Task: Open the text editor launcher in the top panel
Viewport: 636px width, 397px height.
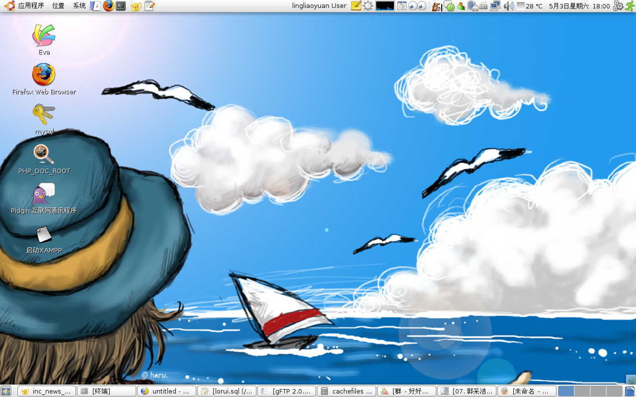Action: (x=150, y=6)
